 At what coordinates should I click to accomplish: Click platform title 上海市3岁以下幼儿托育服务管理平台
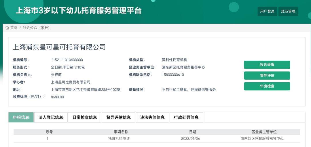79,11
